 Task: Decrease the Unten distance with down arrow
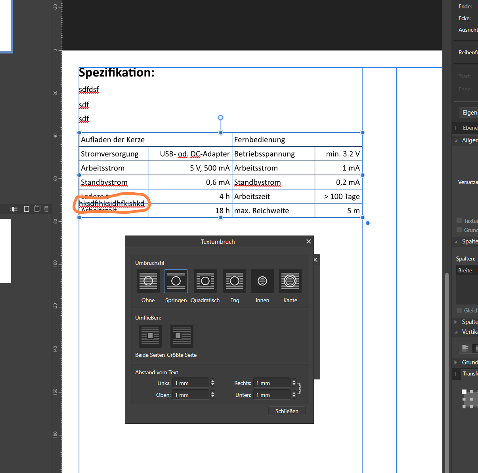click(x=294, y=396)
